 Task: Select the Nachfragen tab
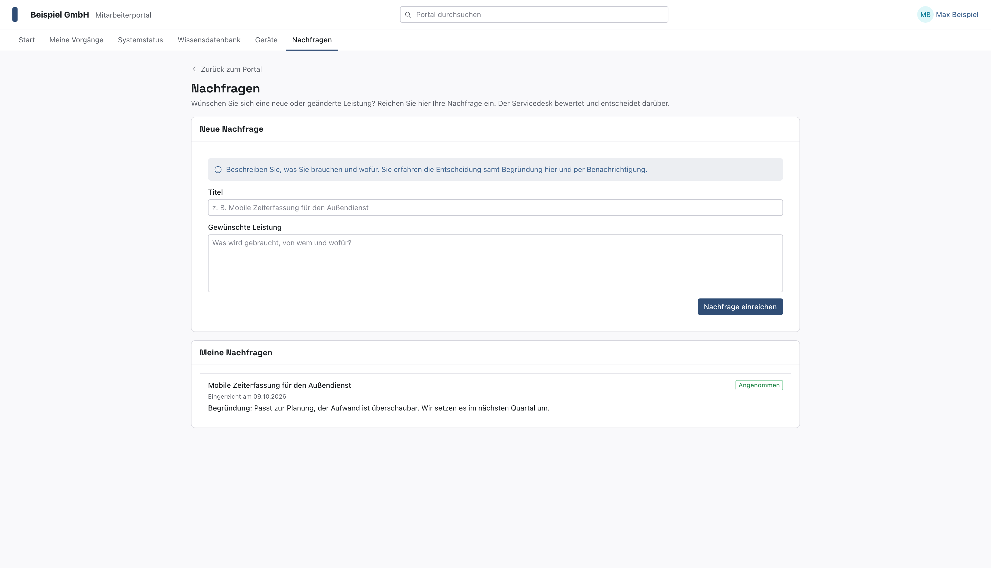[x=312, y=40]
